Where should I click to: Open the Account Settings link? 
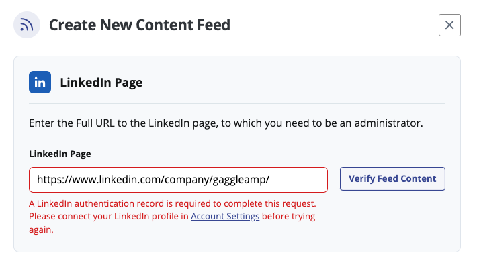pyautogui.click(x=225, y=217)
